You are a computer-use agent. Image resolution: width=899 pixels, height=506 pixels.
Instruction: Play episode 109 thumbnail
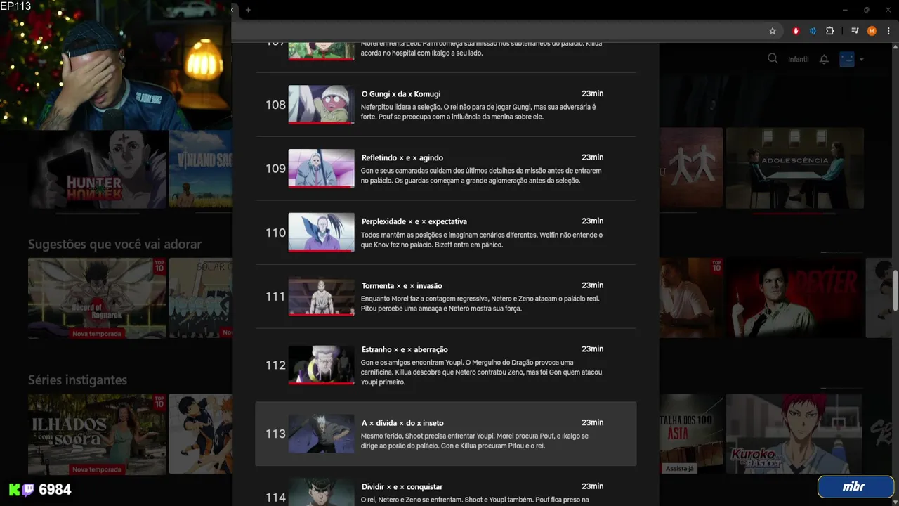tap(321, 169)
